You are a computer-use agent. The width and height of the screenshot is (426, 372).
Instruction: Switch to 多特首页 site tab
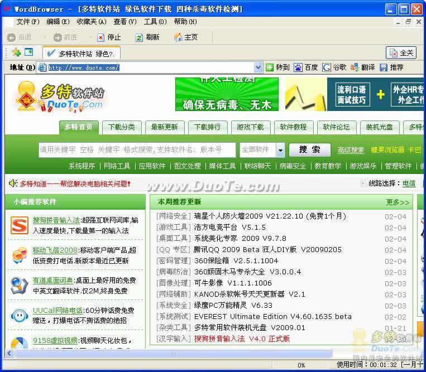click(79, 127)
